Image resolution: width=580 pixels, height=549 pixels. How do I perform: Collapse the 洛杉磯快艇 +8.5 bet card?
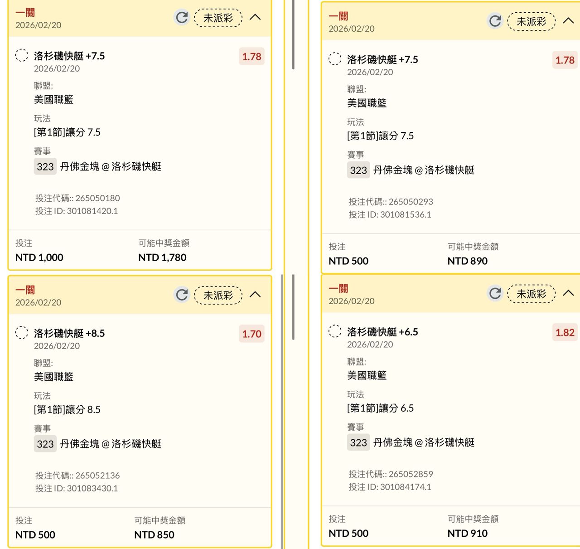click(255, 295)
